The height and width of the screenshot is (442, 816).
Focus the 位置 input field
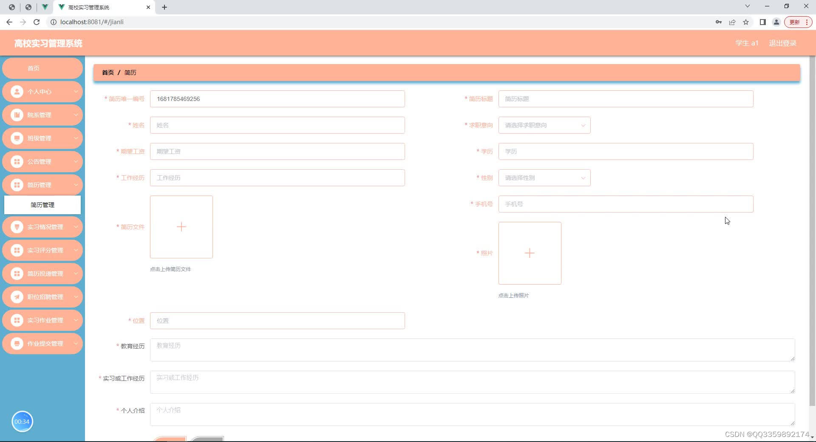tap(278, 321)
